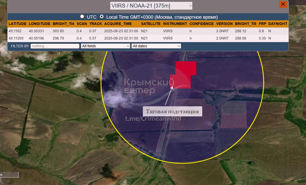This screenshot has width=306, height=185.
Task: Click brightness value 303.85
Action: 58,31
